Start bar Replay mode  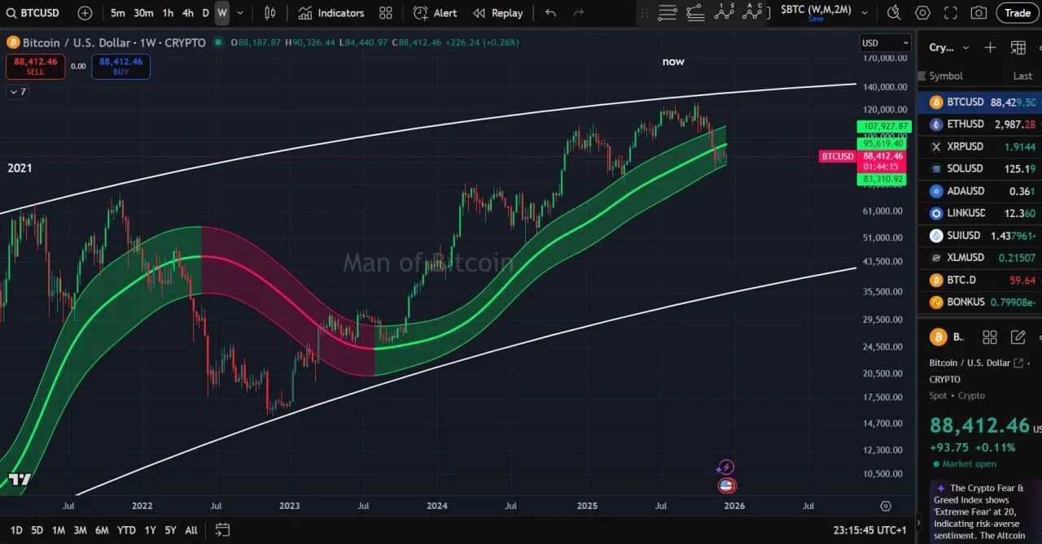tap(498, 13)
